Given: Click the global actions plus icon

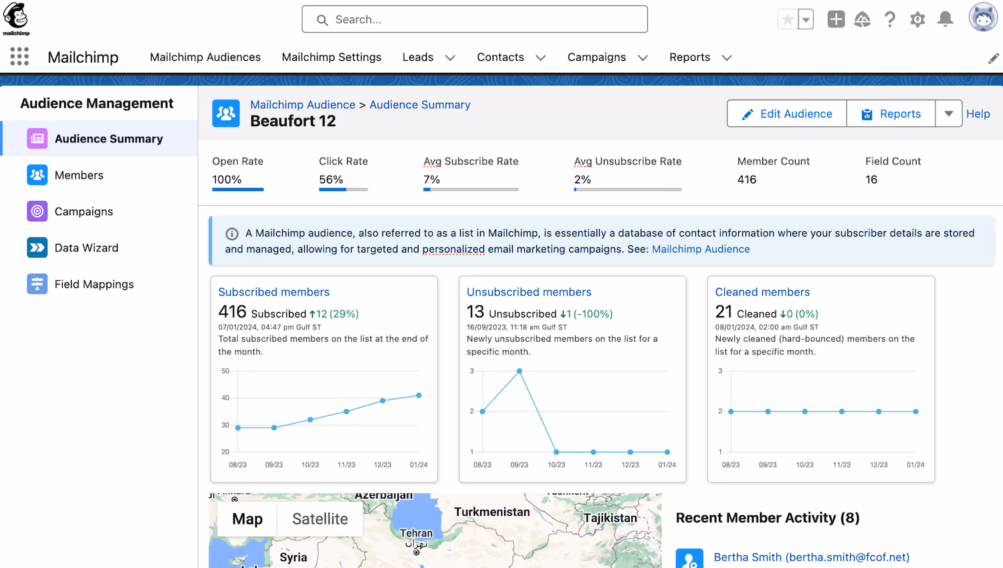Looking at the screenshot, I should tap(836, 19).
